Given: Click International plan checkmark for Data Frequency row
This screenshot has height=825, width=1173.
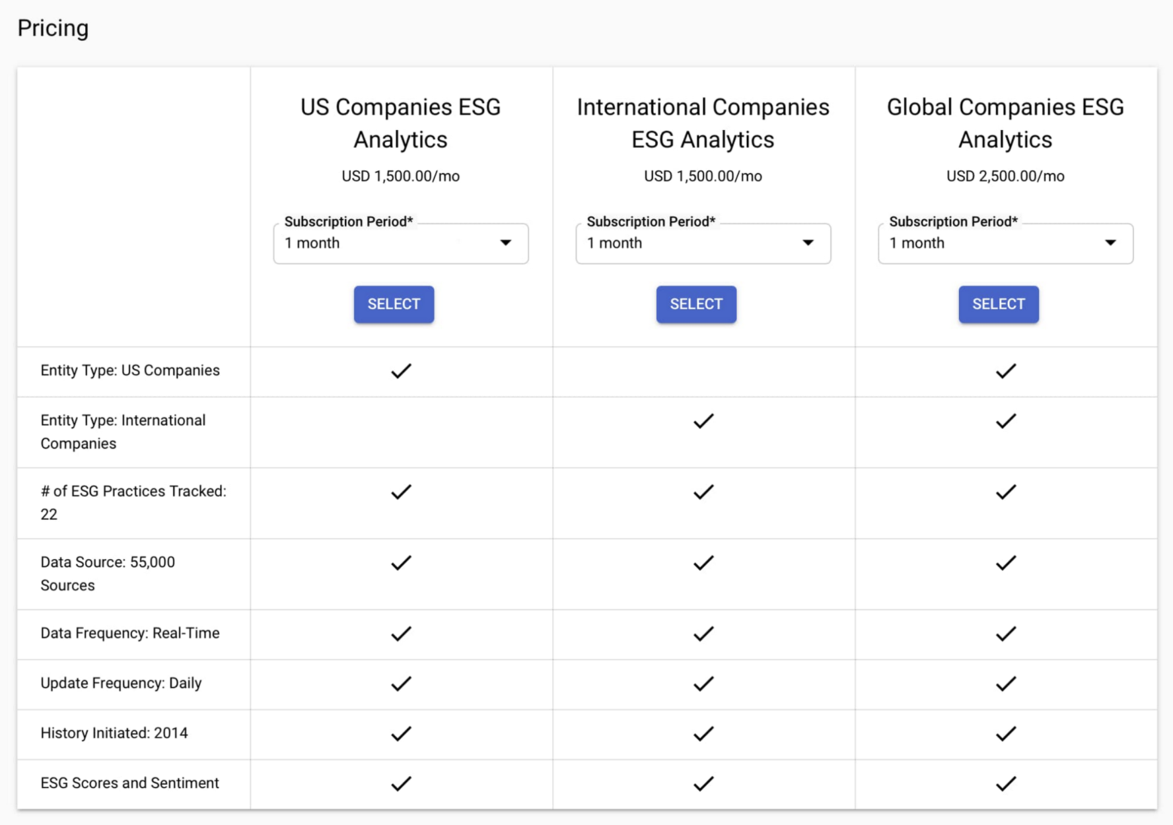Looking at the screenshot, I should (703, 634).
